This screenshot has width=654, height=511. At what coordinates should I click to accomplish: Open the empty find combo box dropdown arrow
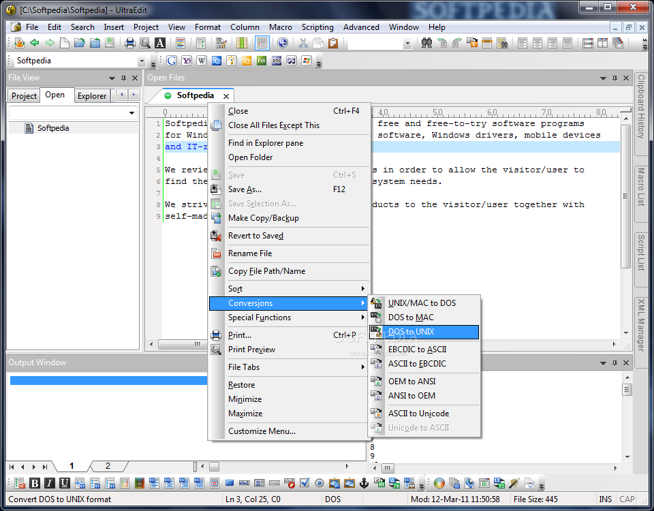[x=407, y=43]
